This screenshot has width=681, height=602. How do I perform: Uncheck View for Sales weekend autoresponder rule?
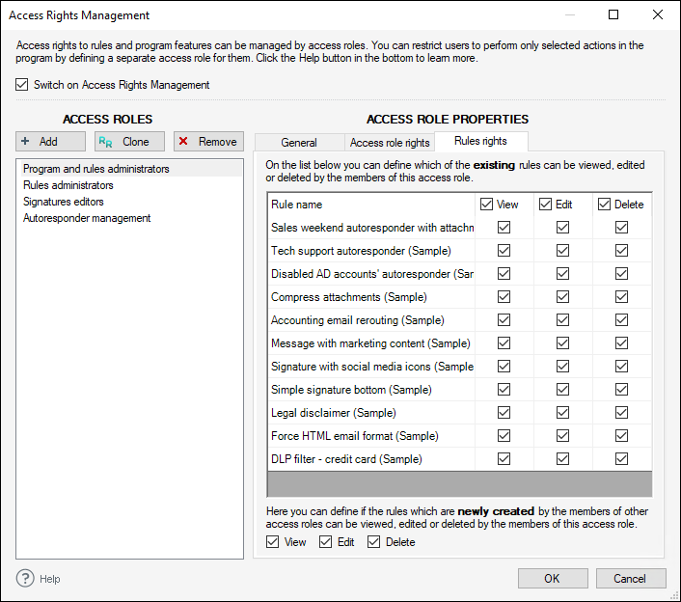(x=504, y=227)
